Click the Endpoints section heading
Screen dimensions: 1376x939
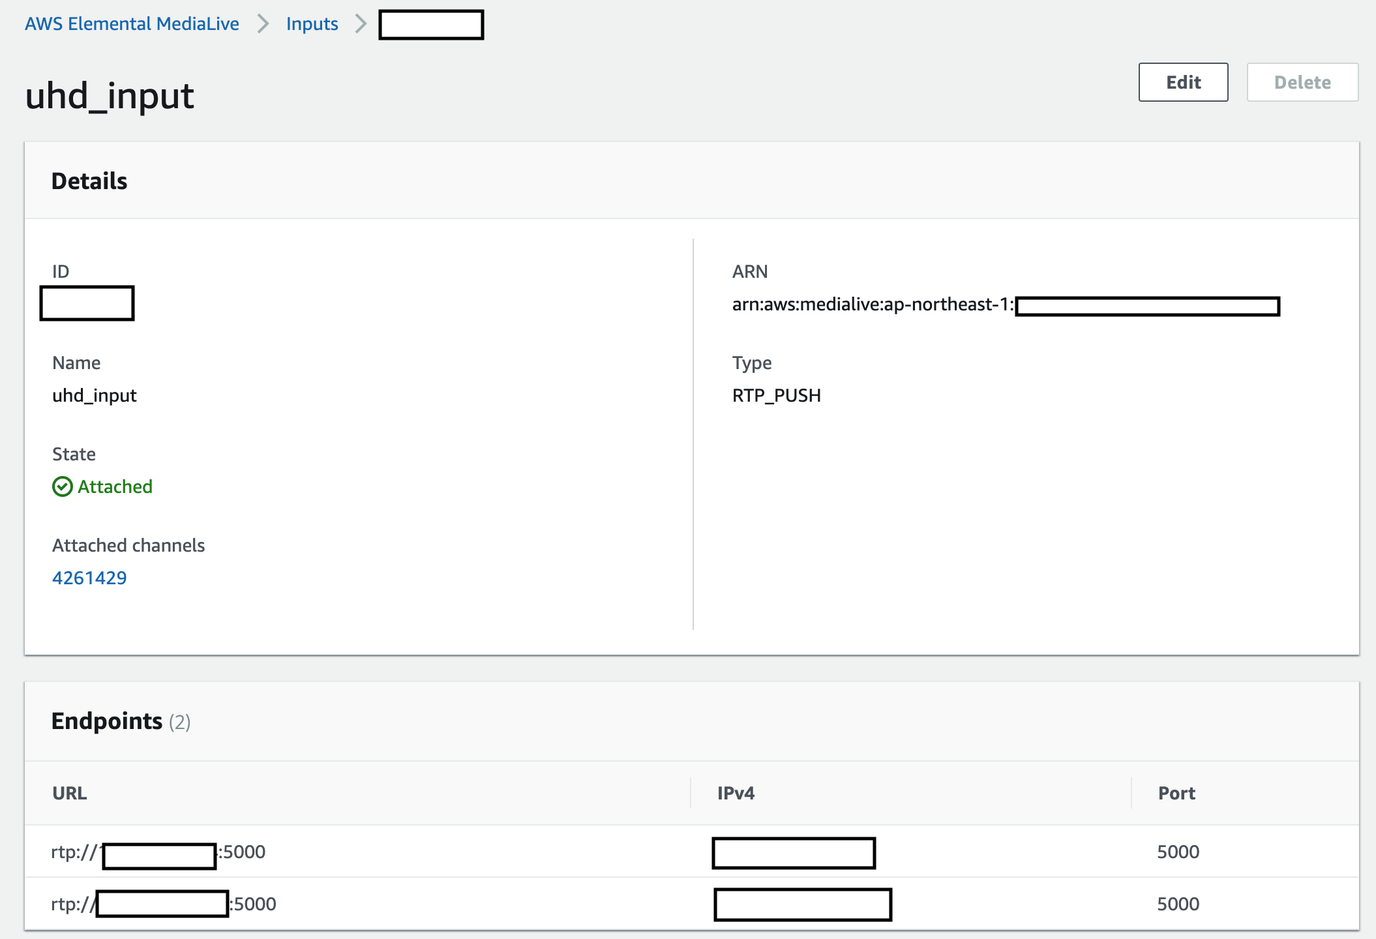click(x=107, y=721)
